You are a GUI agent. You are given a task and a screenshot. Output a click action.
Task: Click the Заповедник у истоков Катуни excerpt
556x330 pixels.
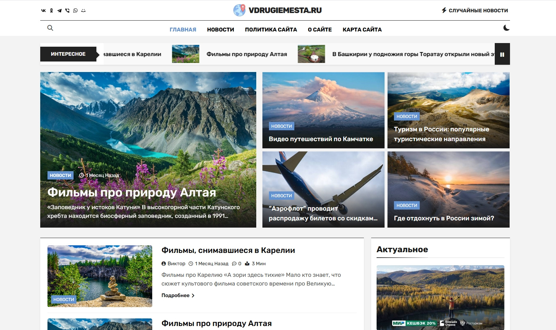point(144,212)
